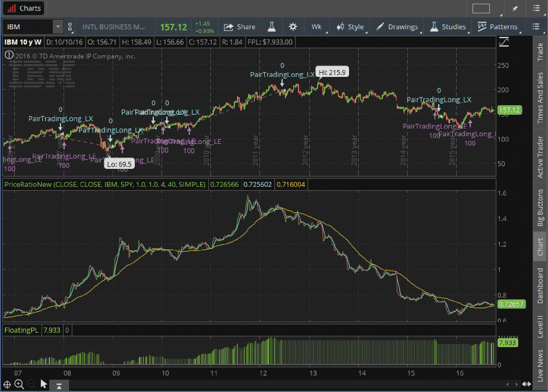Switch to Big Buttons side tab
Screen dimensions: 548x392
[x=540, y=207]
